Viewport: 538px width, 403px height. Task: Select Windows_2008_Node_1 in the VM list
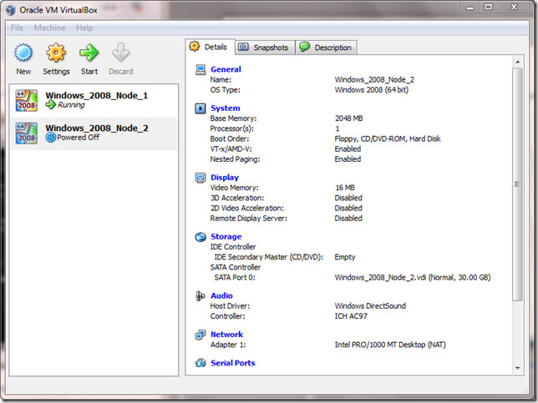(94, 100)
